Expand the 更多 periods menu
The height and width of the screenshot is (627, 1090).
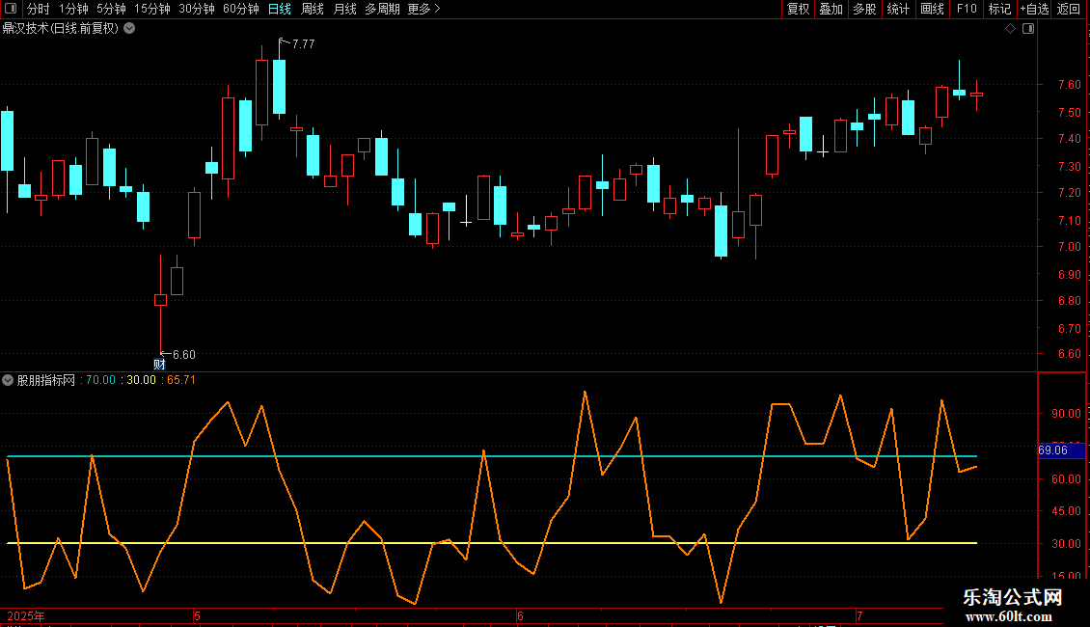coord(423,9)
